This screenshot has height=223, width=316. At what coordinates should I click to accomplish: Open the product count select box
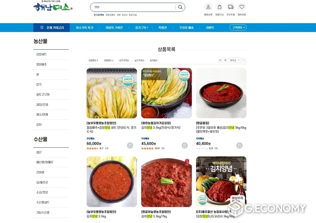(235, 60)
